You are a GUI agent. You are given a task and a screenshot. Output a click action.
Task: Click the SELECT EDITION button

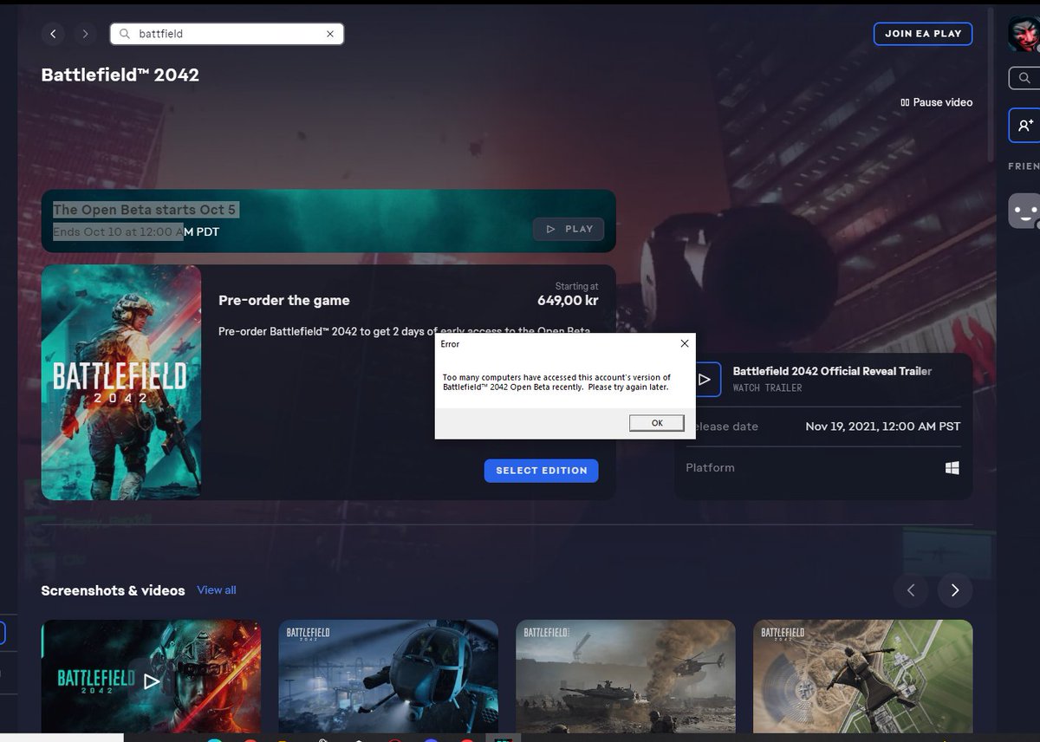[x=541, y=471]
